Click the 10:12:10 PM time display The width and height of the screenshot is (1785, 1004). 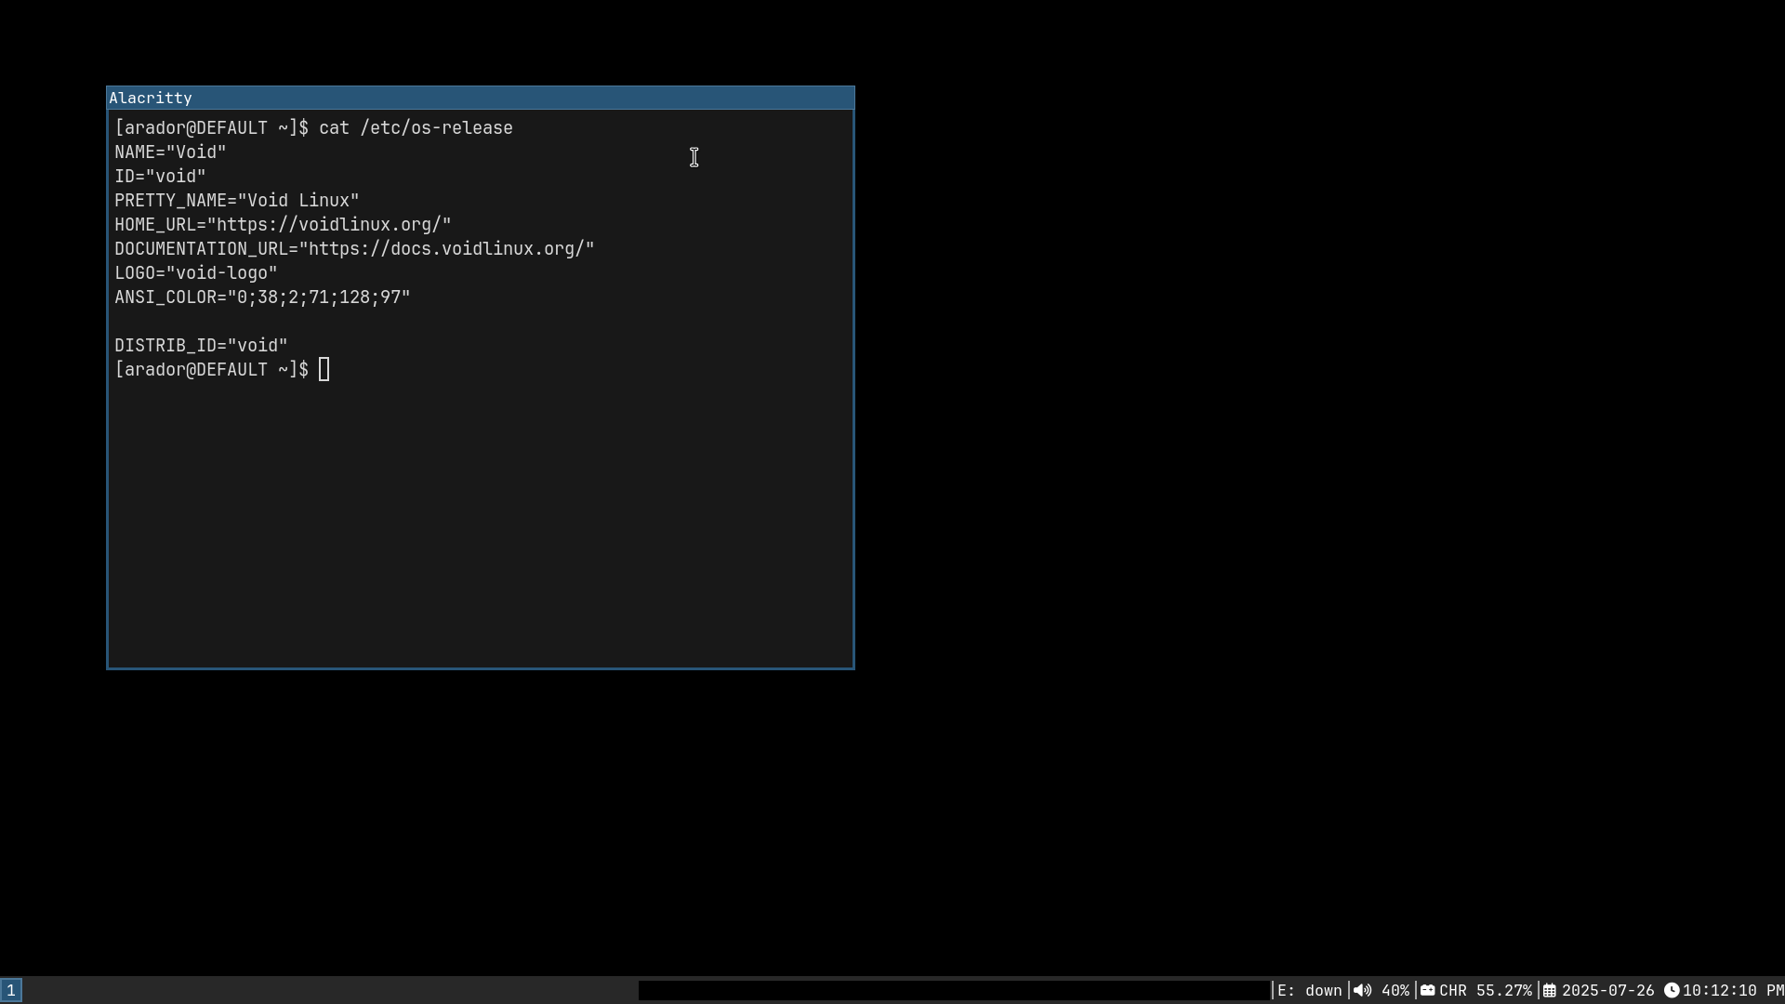pos(1732,991)
